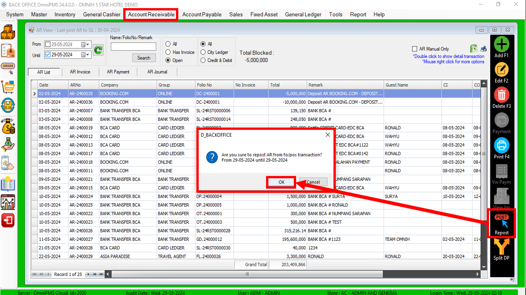526x295 pixels.
Task: Click the vertical scrollbar down arrow of grid
Action: pos(484,267)
